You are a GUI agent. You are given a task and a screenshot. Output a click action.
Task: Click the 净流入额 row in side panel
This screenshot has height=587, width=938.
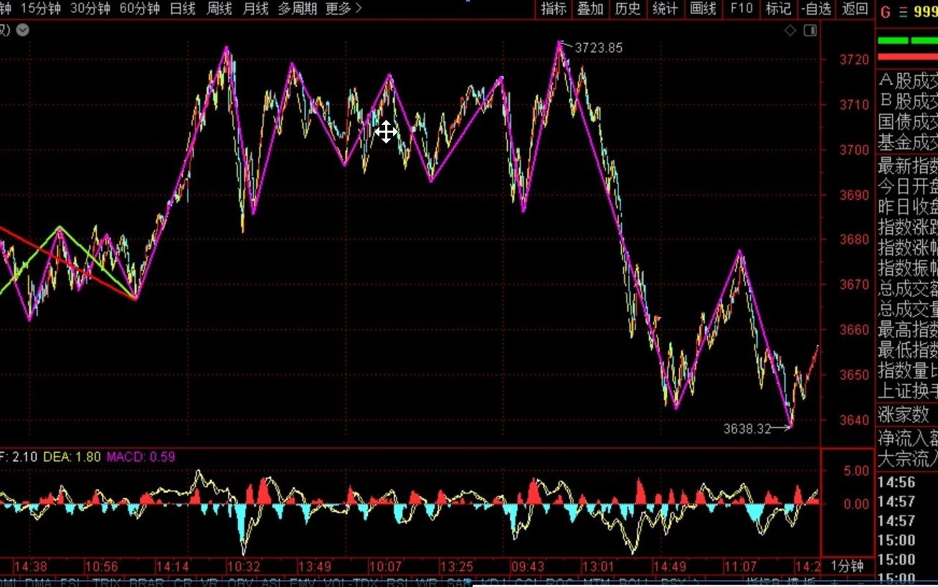[908, 438]
